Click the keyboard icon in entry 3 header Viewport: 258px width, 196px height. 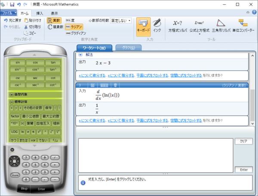[x=104, y=85]
